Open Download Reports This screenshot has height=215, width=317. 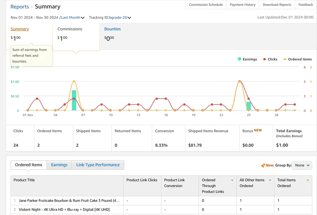pos(277,5)
